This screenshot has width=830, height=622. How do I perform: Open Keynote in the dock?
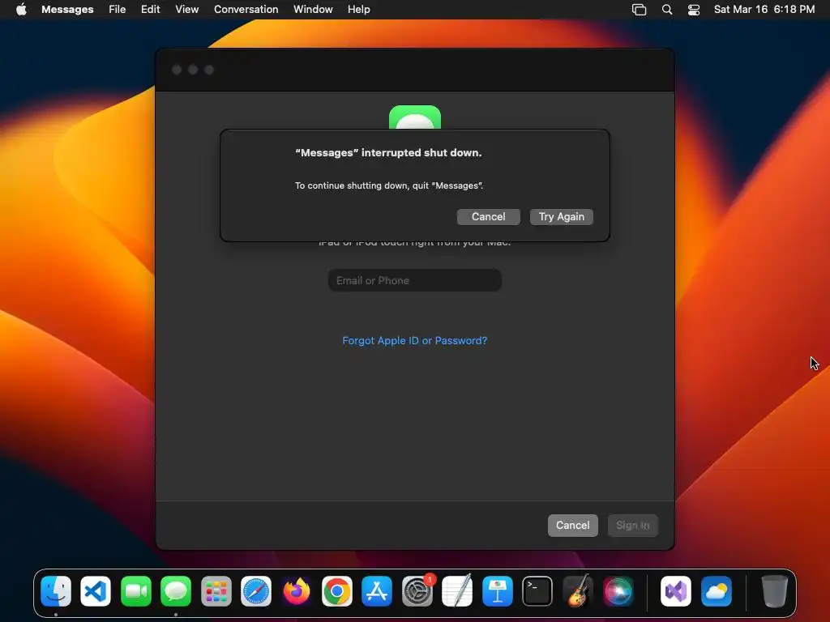pyautogui.click(x=498, y=590)
